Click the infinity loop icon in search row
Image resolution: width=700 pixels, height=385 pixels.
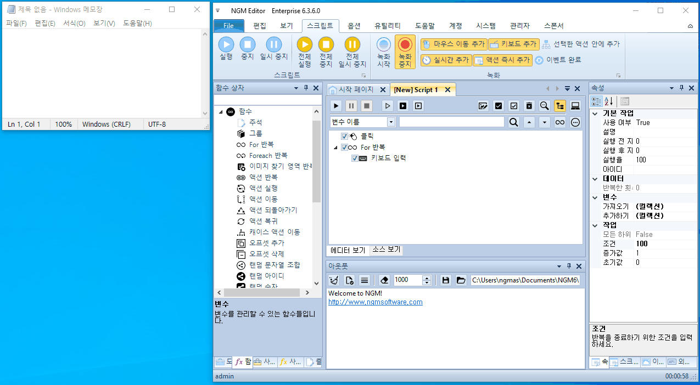(x=560, y=122)
